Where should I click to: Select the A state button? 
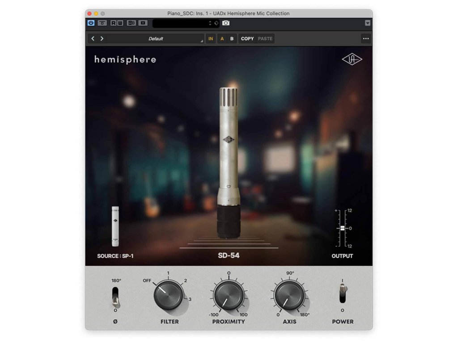(222, 38)
